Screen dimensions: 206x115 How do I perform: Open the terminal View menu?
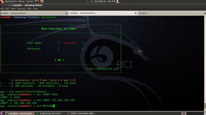(x=13, y=9)
